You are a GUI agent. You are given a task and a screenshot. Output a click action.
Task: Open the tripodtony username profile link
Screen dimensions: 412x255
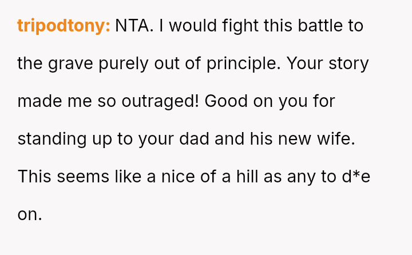point(64,26)
